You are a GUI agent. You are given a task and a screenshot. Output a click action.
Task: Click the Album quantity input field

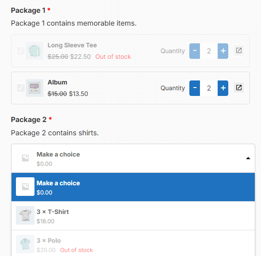(x=209, y=88)
